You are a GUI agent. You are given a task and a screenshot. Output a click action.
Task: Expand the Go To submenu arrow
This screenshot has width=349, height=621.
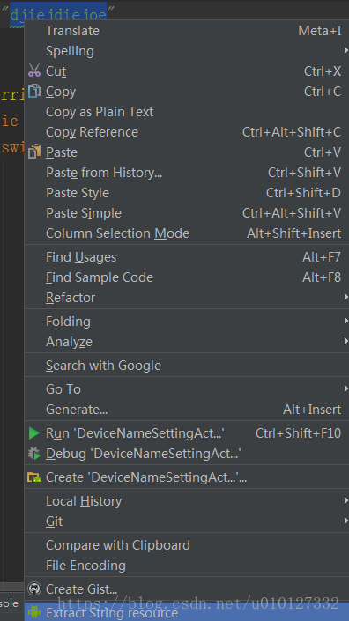[x=346, y=389]
